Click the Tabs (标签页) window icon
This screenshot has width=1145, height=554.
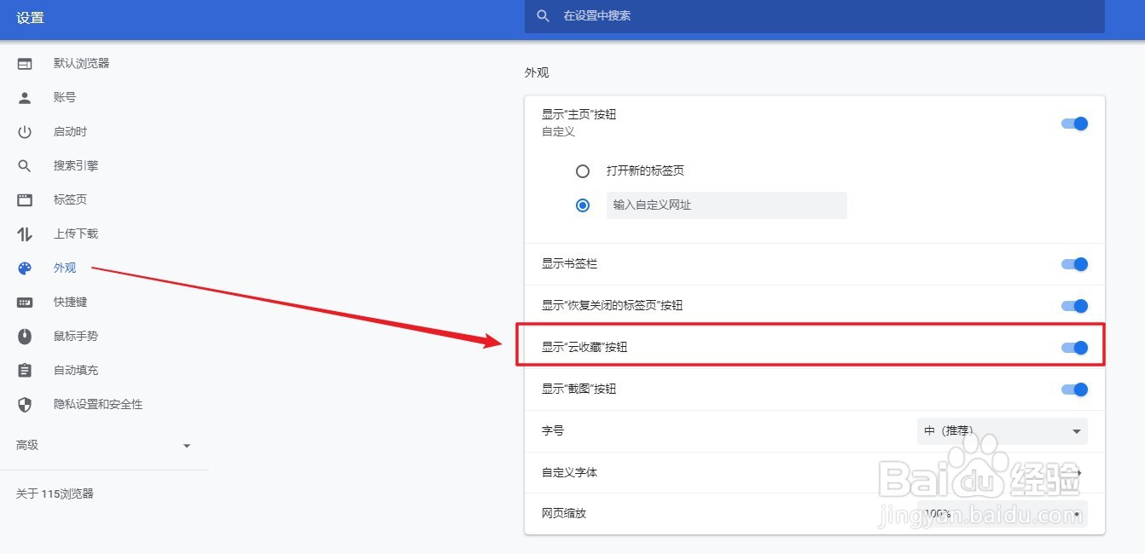[x=25, y=200]
